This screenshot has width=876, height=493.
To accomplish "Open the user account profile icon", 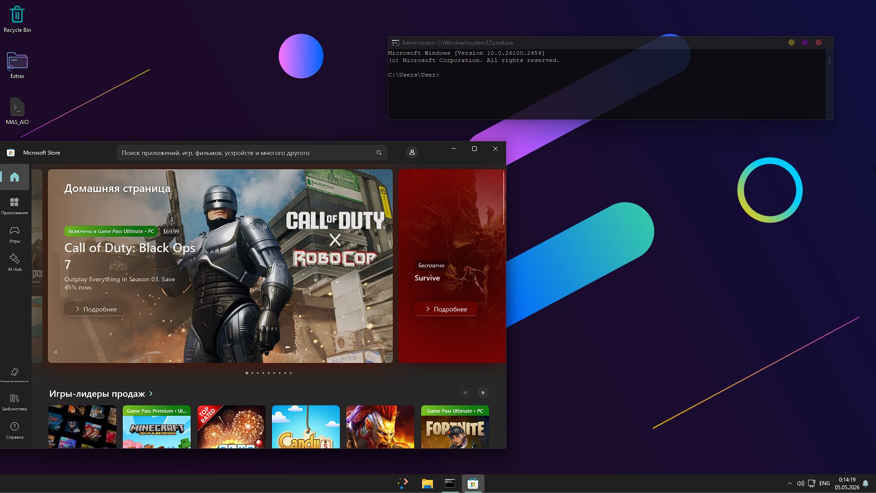I will pyautogui.click(x=412, y=152).
